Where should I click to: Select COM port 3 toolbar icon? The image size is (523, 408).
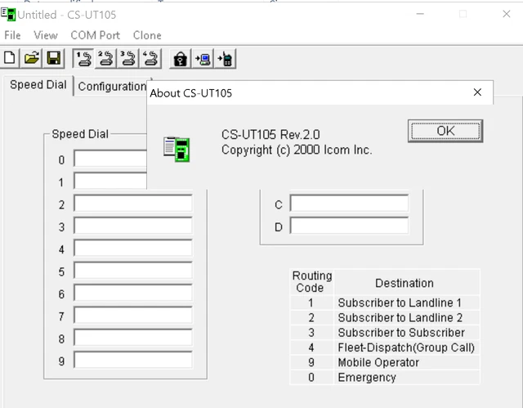(x=128, y=58)
